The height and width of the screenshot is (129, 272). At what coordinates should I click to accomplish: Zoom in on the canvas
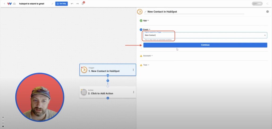tap(3, 117)
